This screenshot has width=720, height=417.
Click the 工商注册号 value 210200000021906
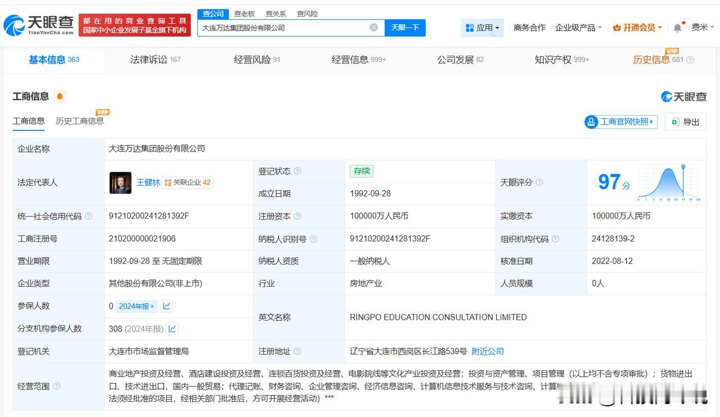pos(142,239)
